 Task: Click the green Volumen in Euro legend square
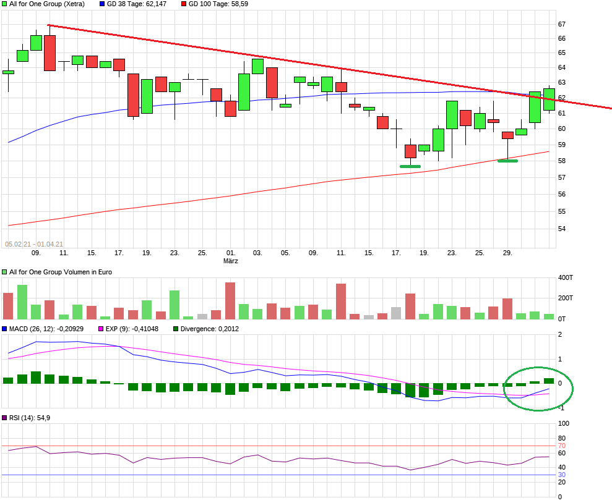[x=5, y=272]
